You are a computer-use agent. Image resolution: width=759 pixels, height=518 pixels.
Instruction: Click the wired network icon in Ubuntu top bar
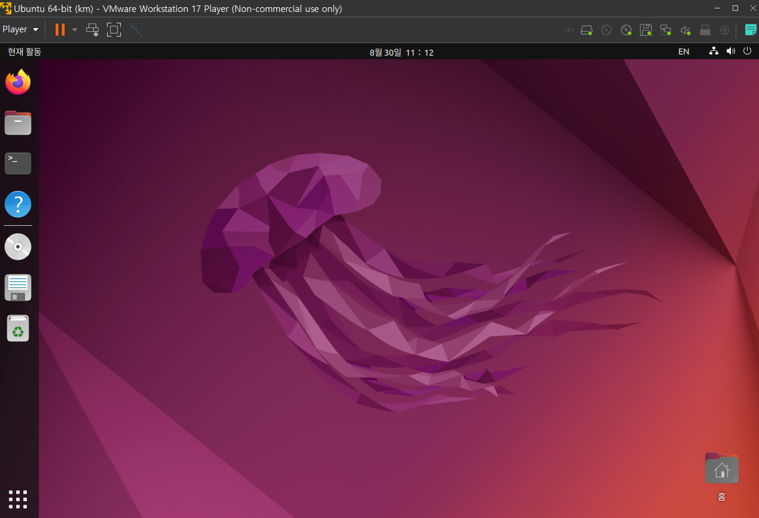[714, 52]
